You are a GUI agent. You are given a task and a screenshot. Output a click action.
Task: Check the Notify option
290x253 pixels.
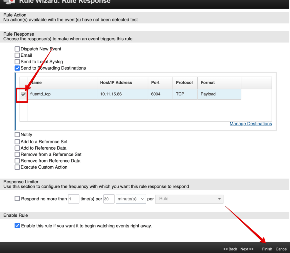(17, 135)
